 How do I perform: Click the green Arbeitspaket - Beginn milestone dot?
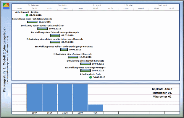(27, 15)
